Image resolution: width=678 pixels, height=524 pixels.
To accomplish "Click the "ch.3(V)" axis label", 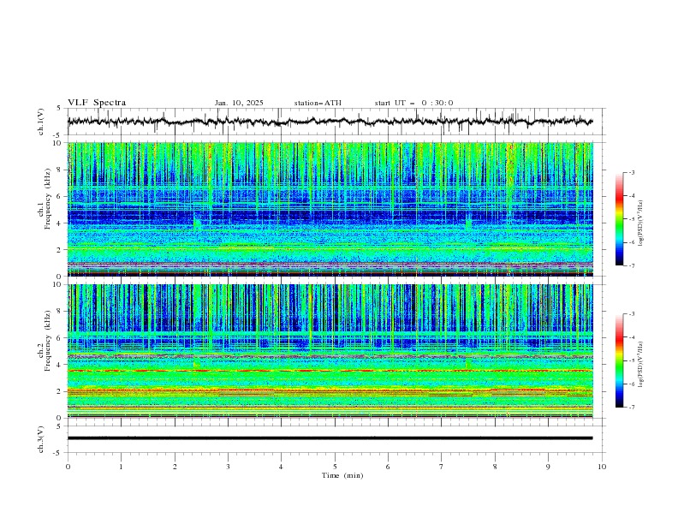I will click(41, 439).
